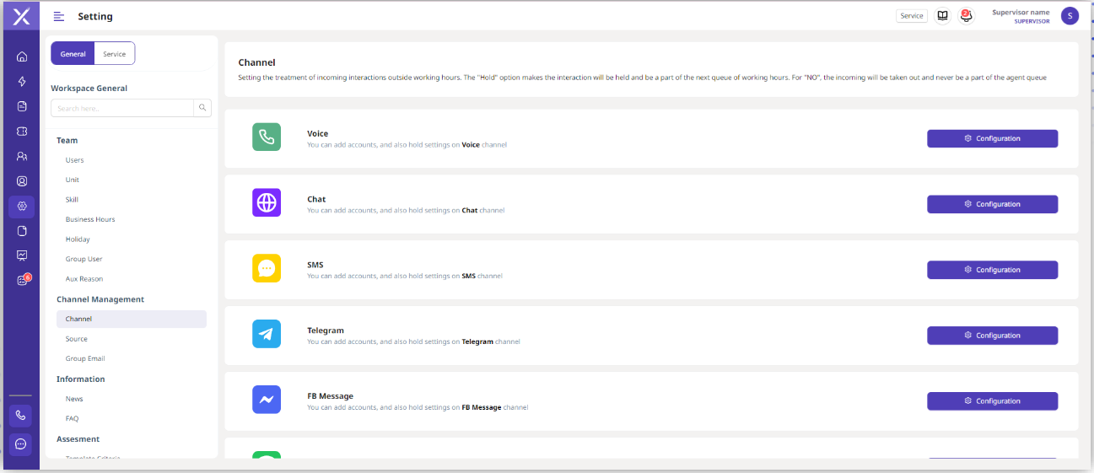This screenshot has width=1094, height=473.
Task: Open the book guide icon
Action: (x=942, y=16)
